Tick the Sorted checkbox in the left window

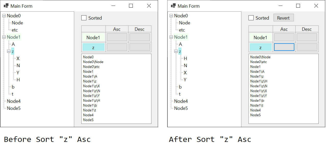pyautogui.click(x=84, y=18)
